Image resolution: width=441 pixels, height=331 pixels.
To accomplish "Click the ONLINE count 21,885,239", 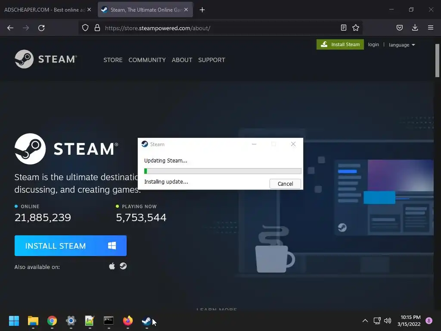I will coord(43,218).
